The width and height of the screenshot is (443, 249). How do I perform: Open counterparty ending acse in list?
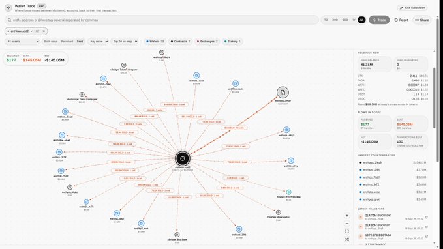pos(392,192)
